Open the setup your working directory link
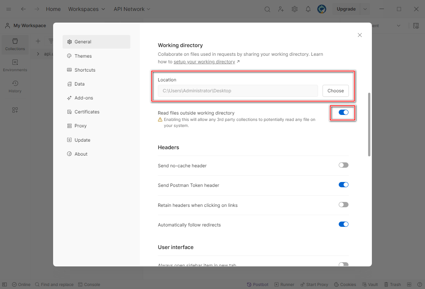 [204, 62]
